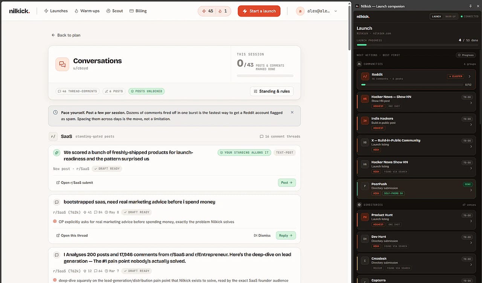Open the Billing nav item
Image resolution: width=482 pixels, height=283 pixels.
tap(138, 11)
